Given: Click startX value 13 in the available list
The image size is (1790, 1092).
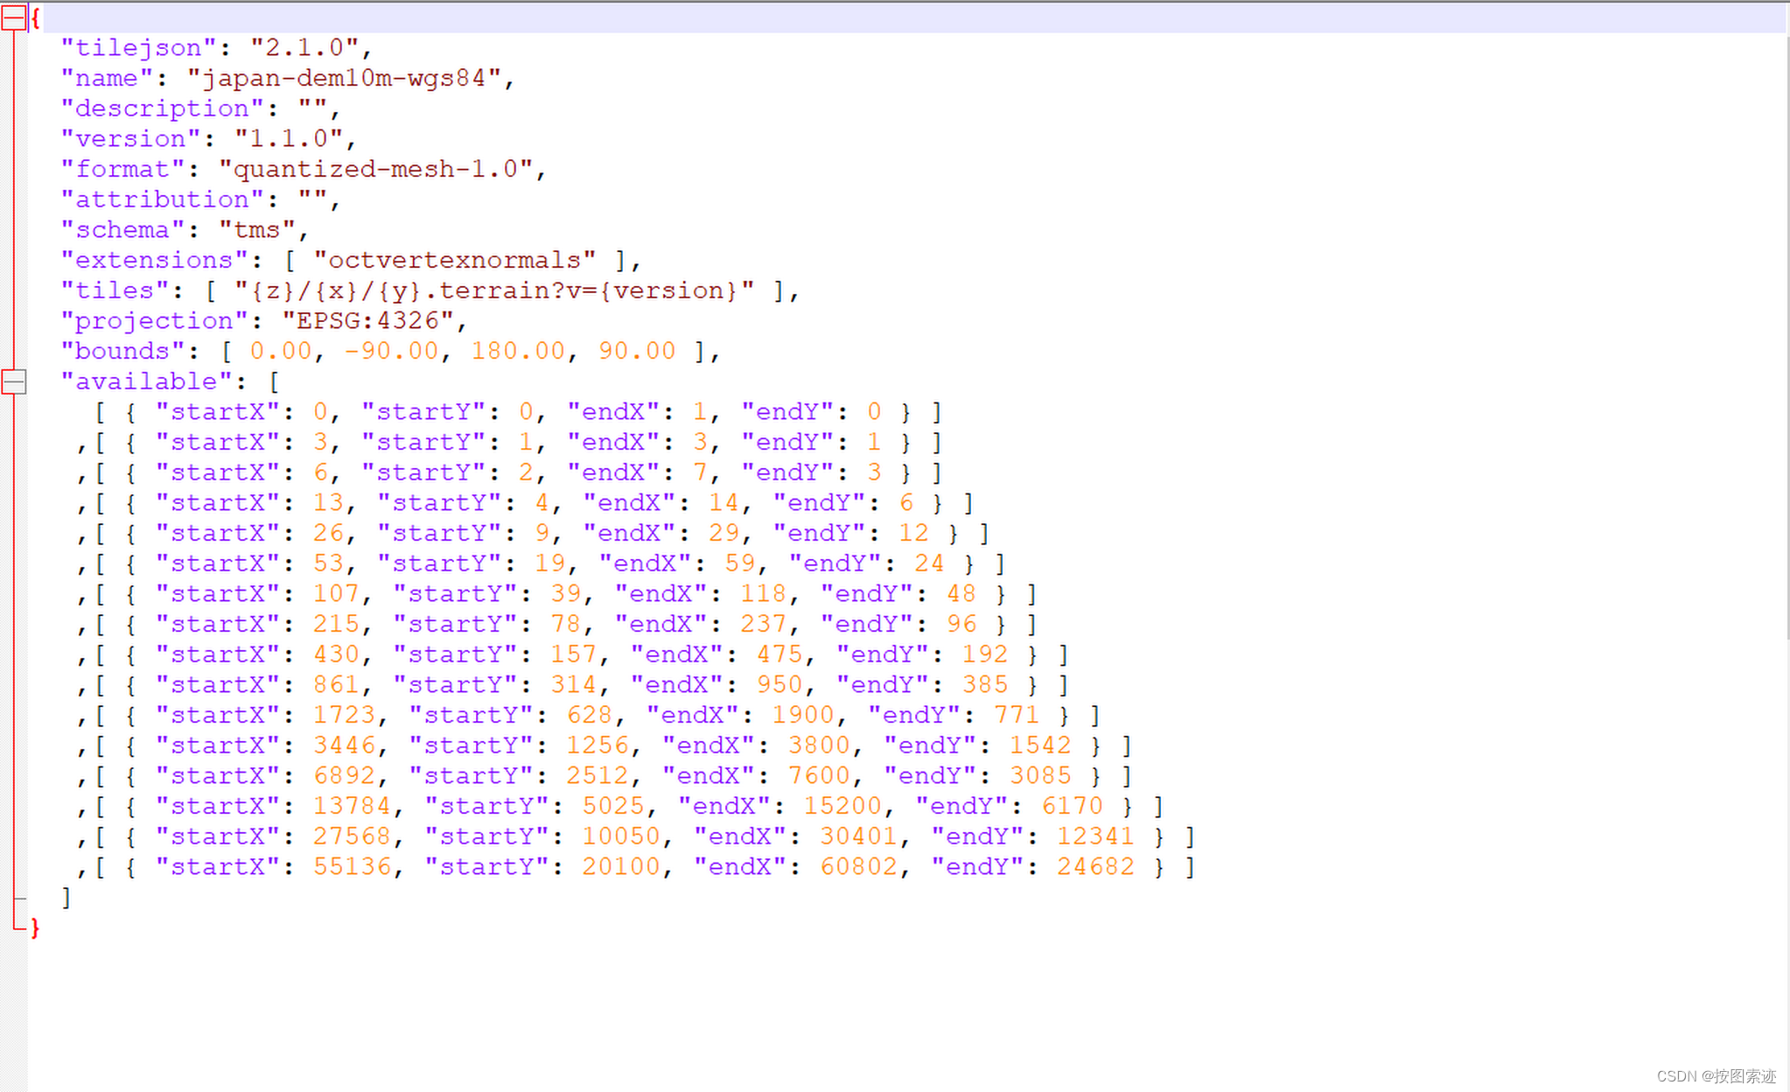Looking at the screenshot, I should pos(328,503).
